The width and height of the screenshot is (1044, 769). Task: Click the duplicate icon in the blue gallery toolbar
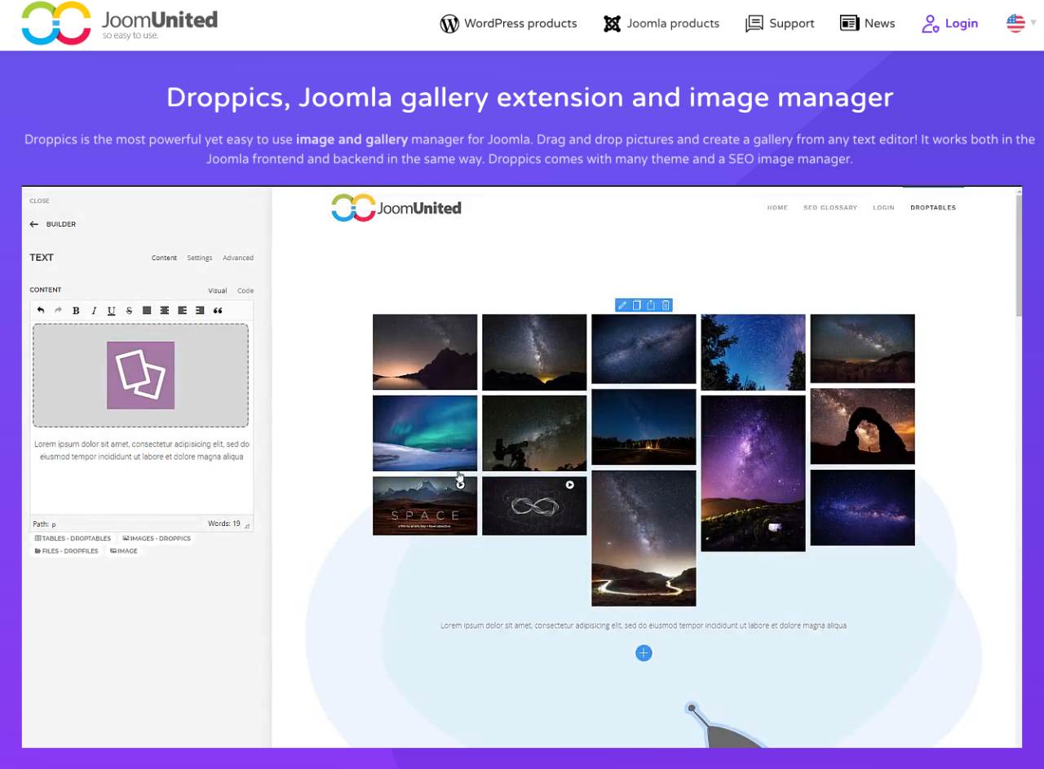point(637,305)
